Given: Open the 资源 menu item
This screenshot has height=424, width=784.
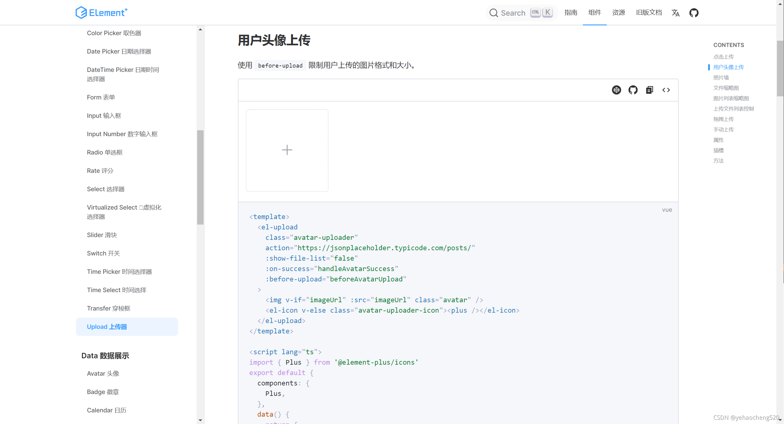Looking at the screenshot, I should point(618,13).
